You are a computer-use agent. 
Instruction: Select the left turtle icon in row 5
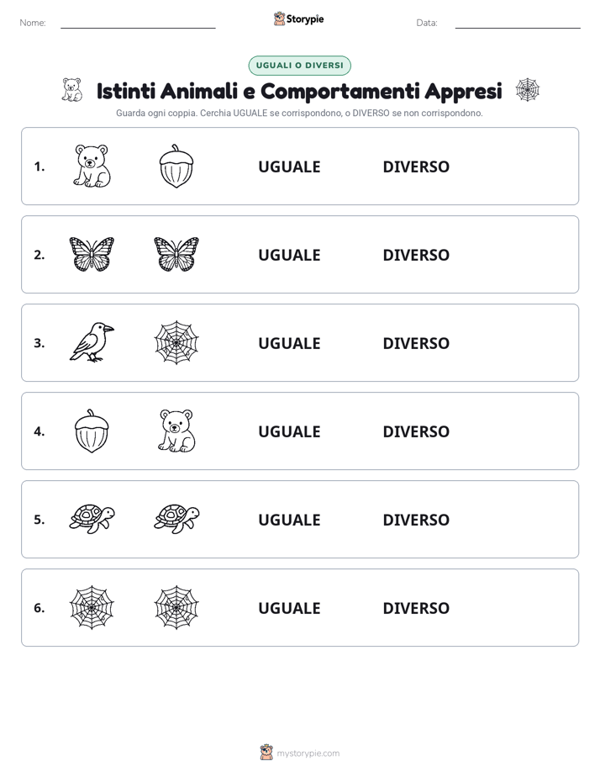tap(92, 519)
